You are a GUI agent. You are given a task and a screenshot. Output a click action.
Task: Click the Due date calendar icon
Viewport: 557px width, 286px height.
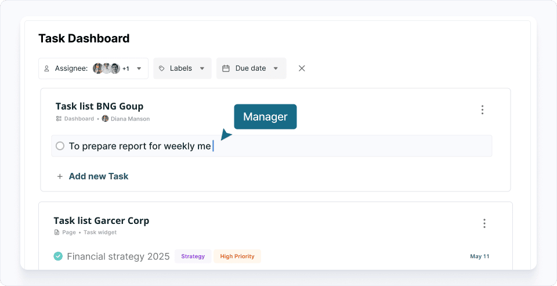click(x=226, y=68)
